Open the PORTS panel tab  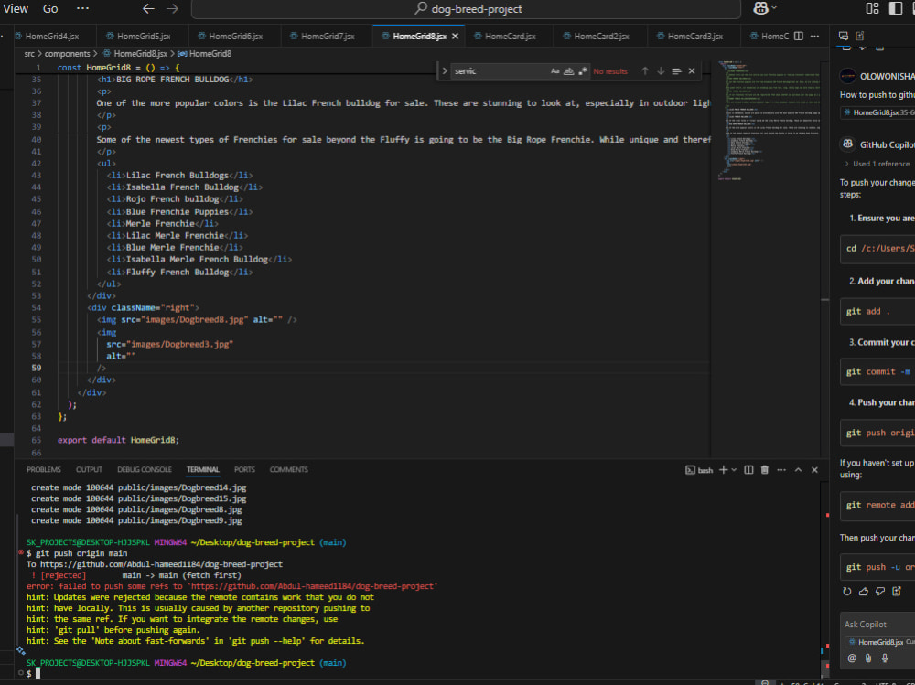244,470
